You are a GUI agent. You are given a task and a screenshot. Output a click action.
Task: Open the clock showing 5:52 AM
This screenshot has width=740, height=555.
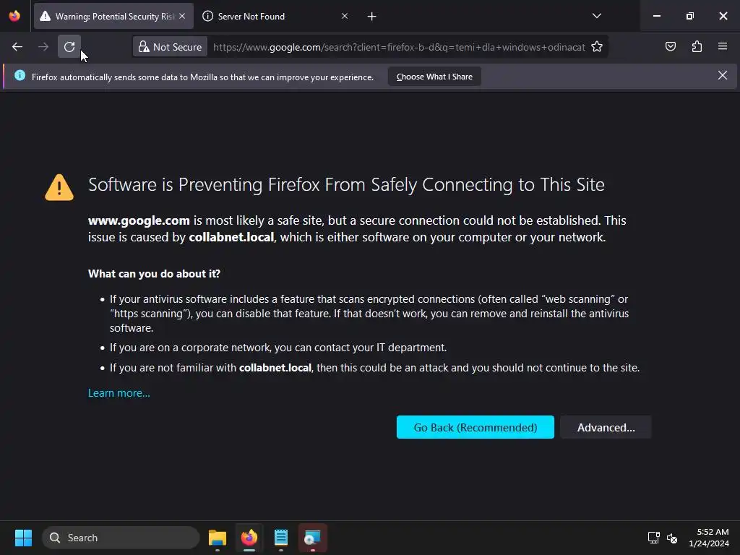tap(709, 538)
